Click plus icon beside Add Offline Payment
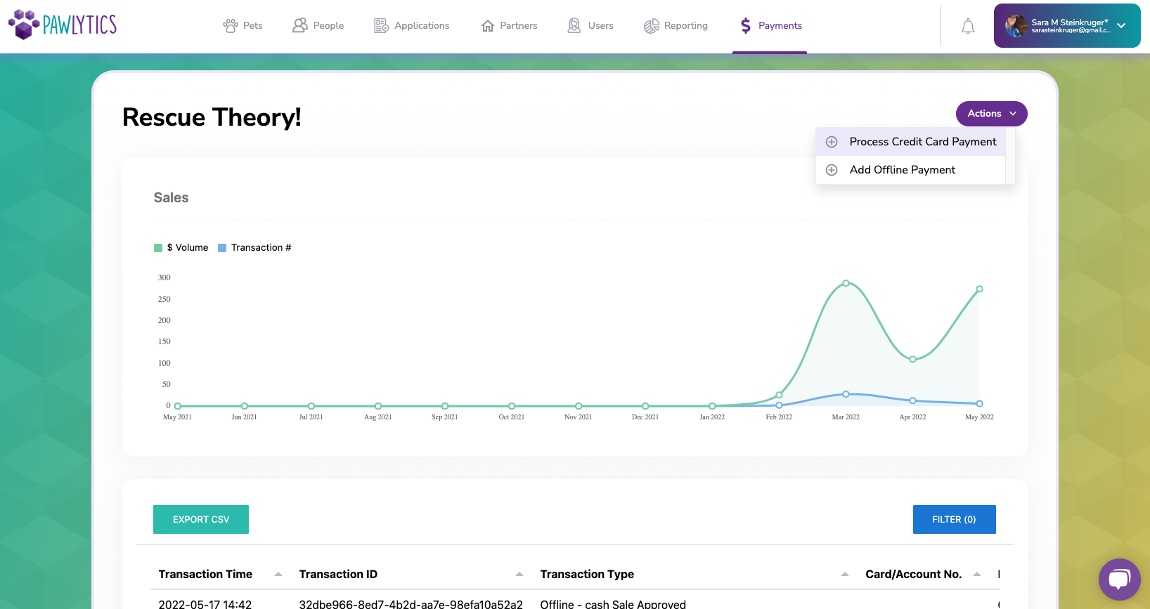This screenshot has height=609, width=1150. [x=832, y=170]
